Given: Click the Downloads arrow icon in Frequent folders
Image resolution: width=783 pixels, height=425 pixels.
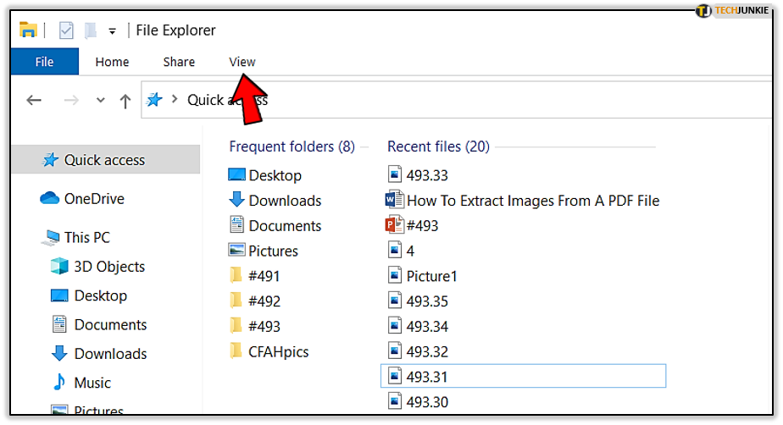Looking at the screenshot, I should pos(236,200).
